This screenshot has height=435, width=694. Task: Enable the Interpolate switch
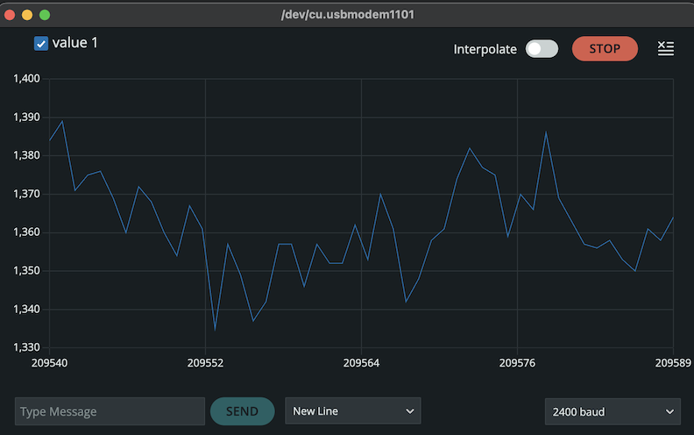click(x=542, y=49)
